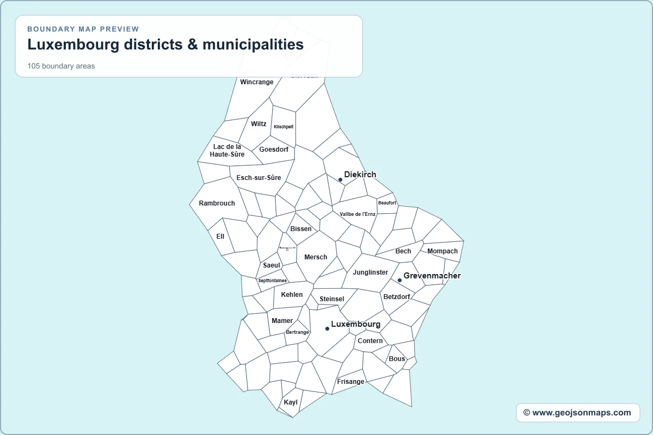This screenshot has height=435, width=653.
Task: Click the Frisange label
Action: click(x=350, y=382)
